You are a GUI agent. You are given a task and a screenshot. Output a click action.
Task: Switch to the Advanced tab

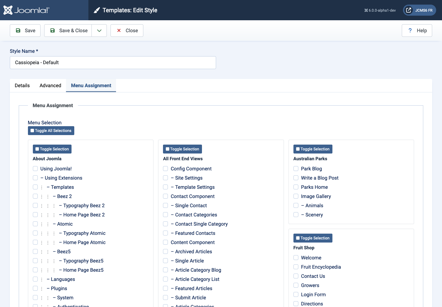50,85
